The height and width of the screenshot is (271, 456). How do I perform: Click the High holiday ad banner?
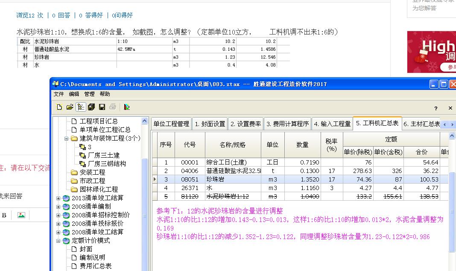pos(432,52)
